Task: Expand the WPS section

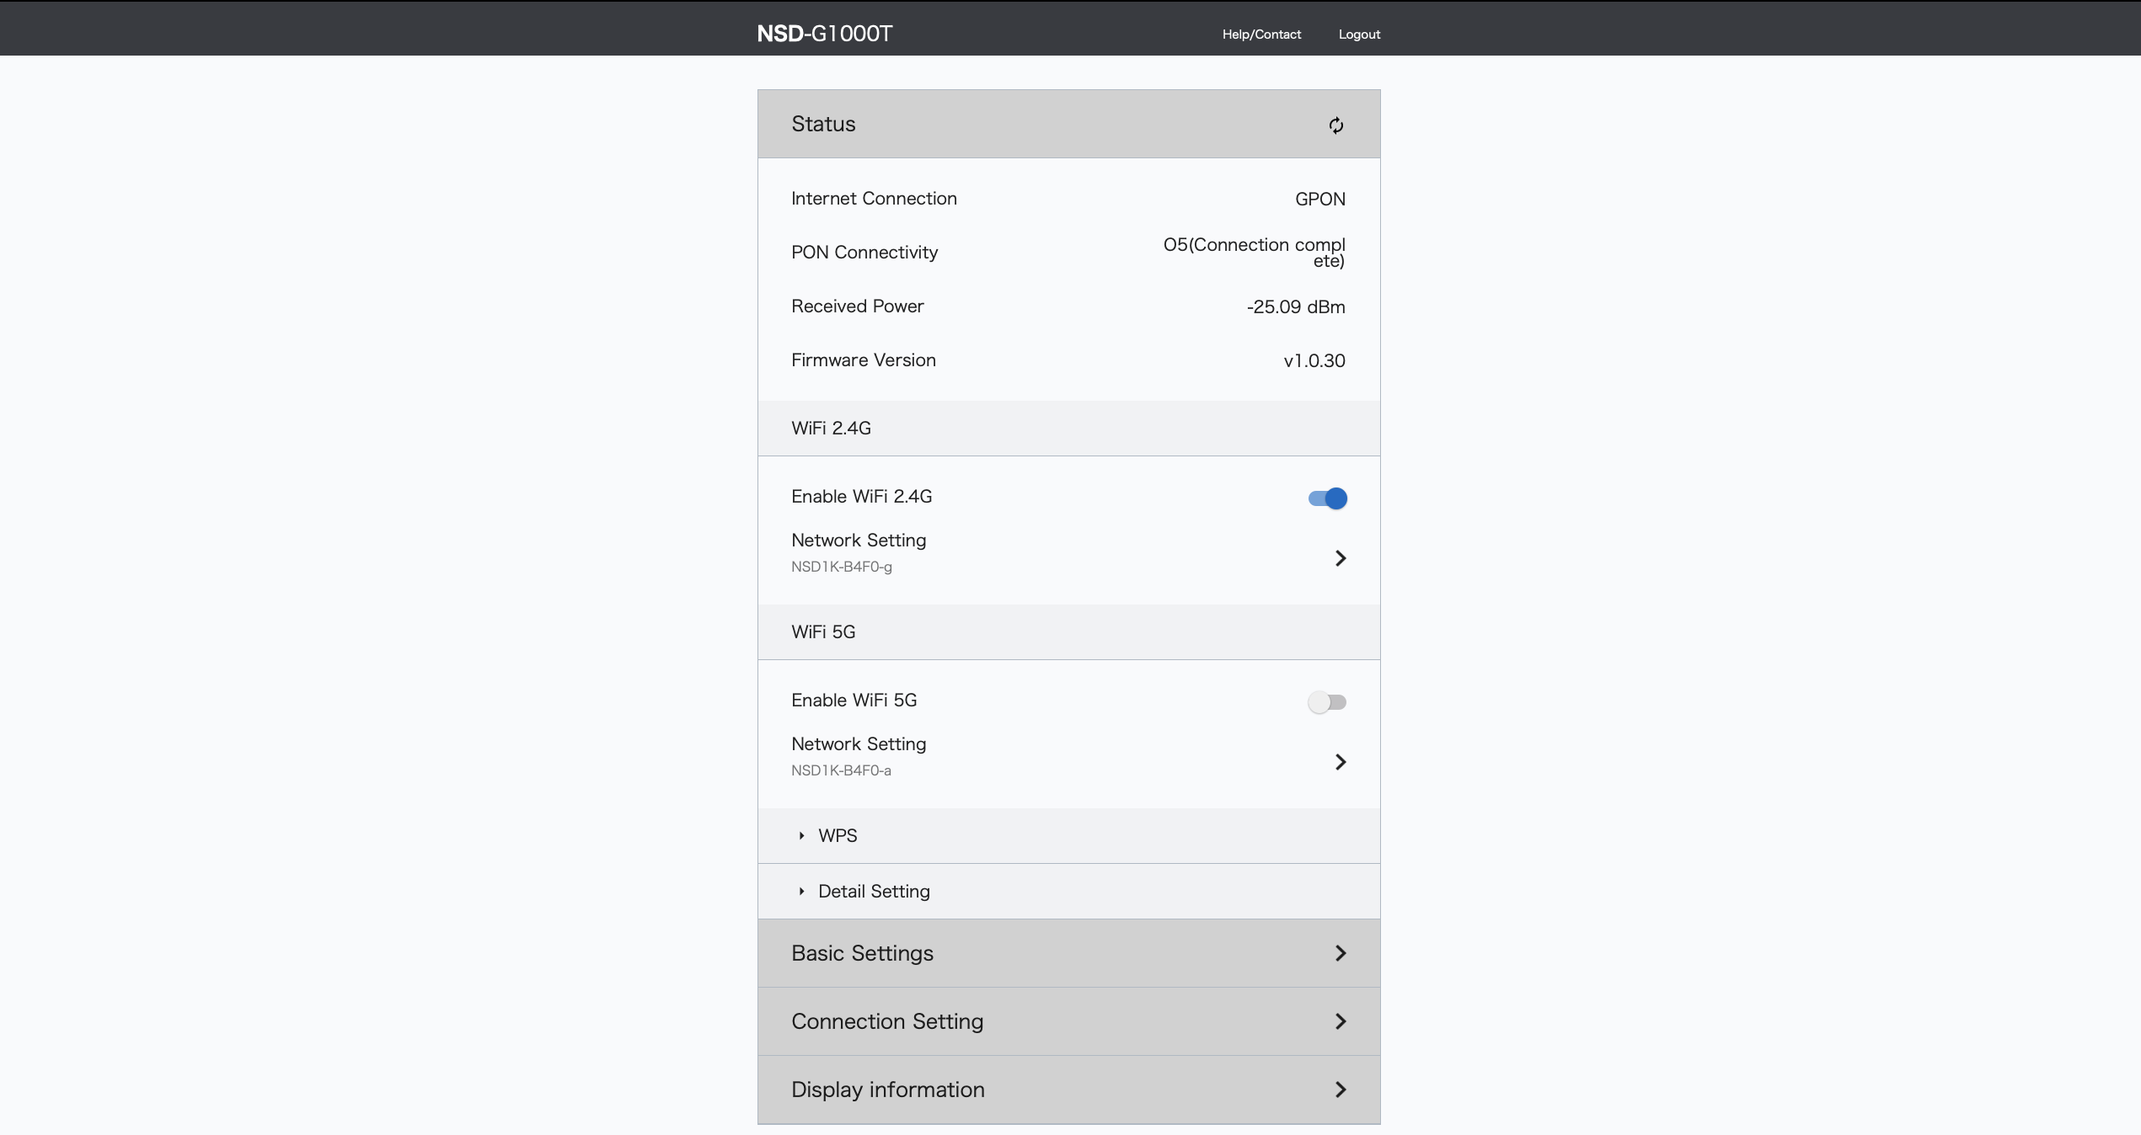Action: tap(837, 835)
